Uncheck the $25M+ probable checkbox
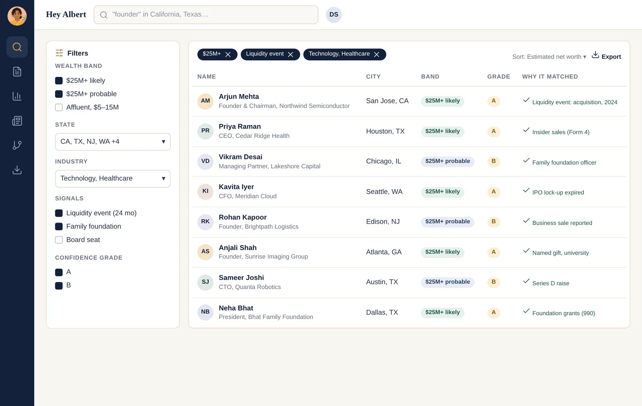The image size is (642, 406). pyautogui.click(x=59, y=94)
